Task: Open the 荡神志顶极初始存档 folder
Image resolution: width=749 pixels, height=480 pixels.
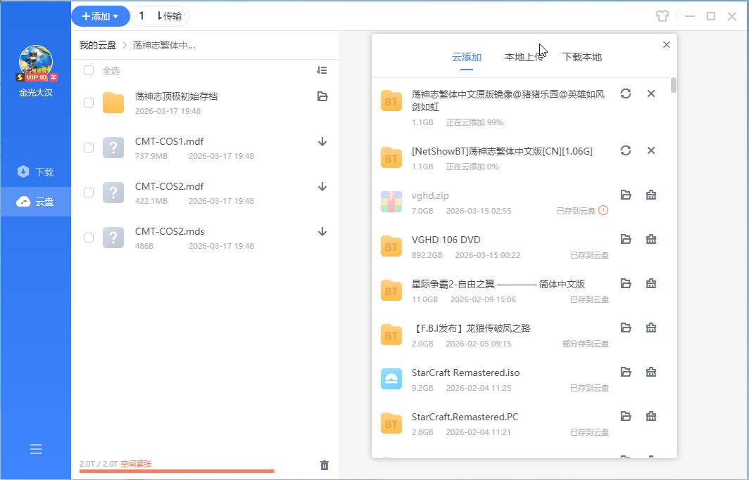Action: [176, 96]
